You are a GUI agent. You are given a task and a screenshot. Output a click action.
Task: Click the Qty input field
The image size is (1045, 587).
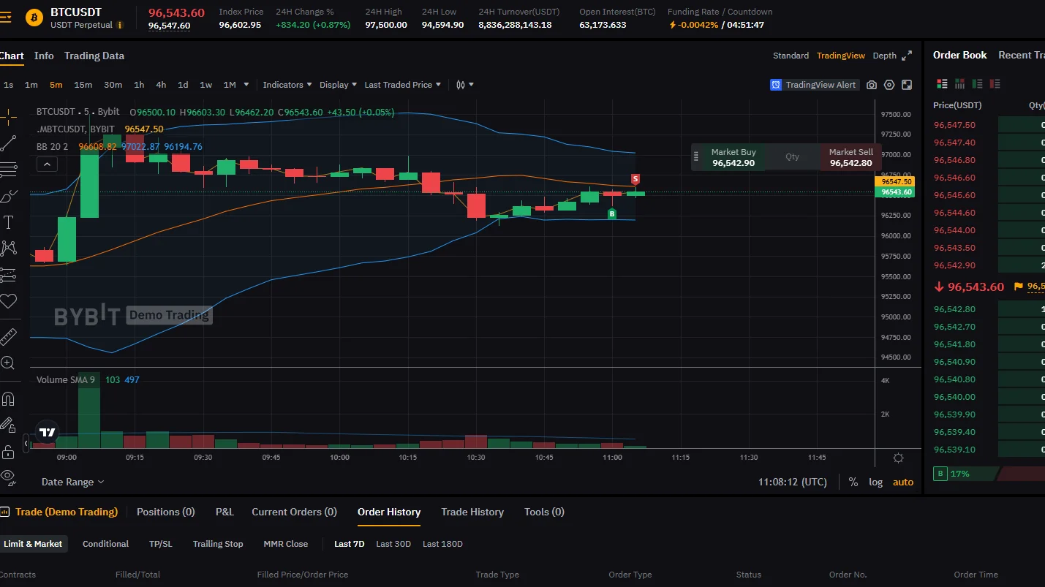click(793, 157)
